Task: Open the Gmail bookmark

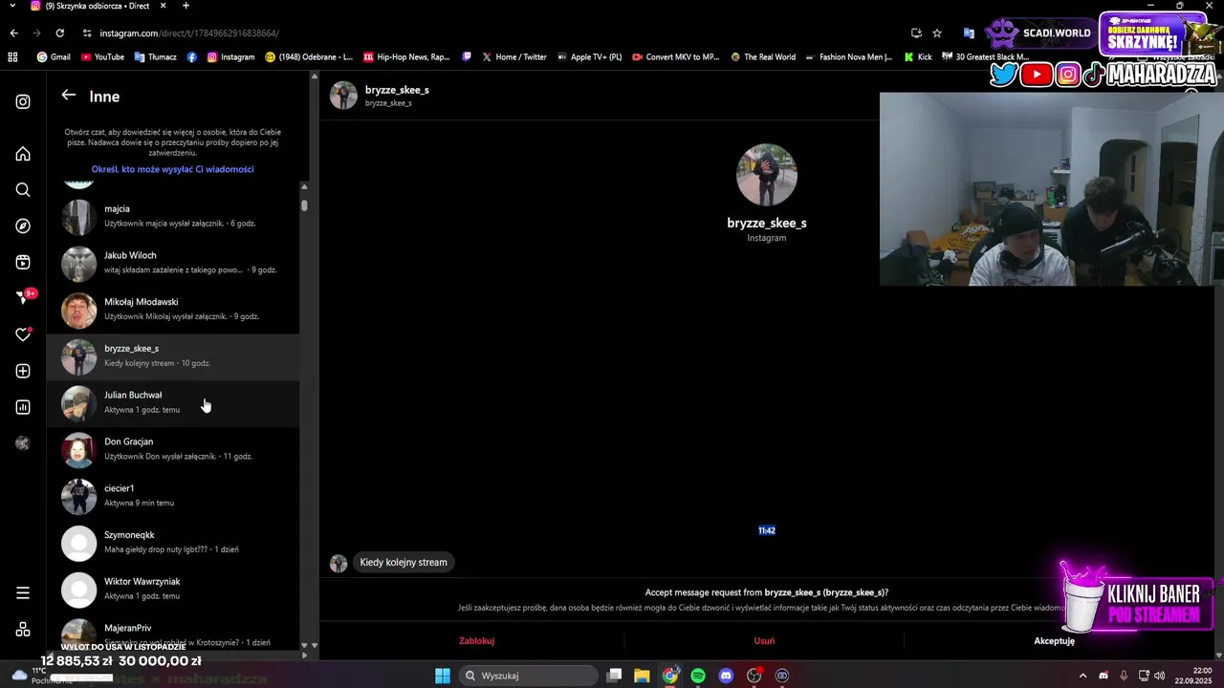Action: (54, 56)
